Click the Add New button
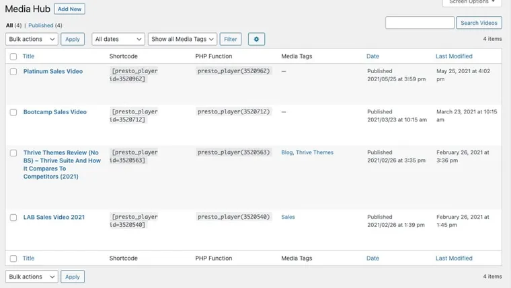The height and width of the screenshot is (288, 511). click(69, 9)
